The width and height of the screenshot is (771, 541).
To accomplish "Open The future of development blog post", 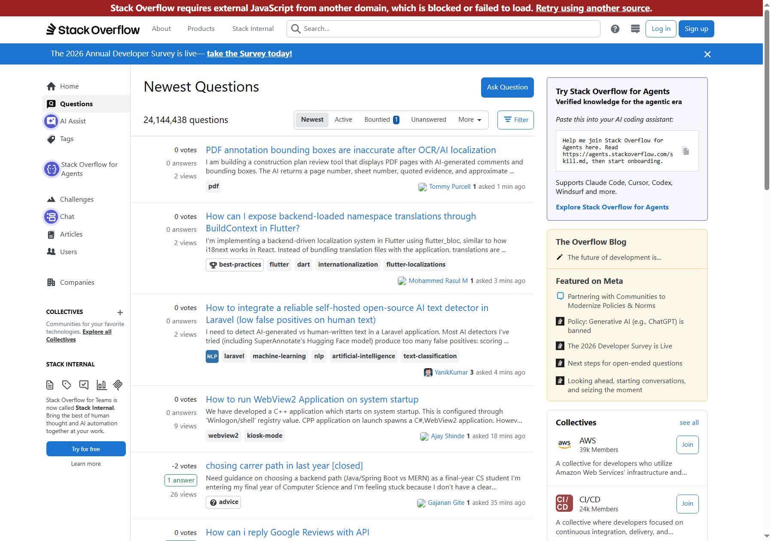I will [614, 258].
